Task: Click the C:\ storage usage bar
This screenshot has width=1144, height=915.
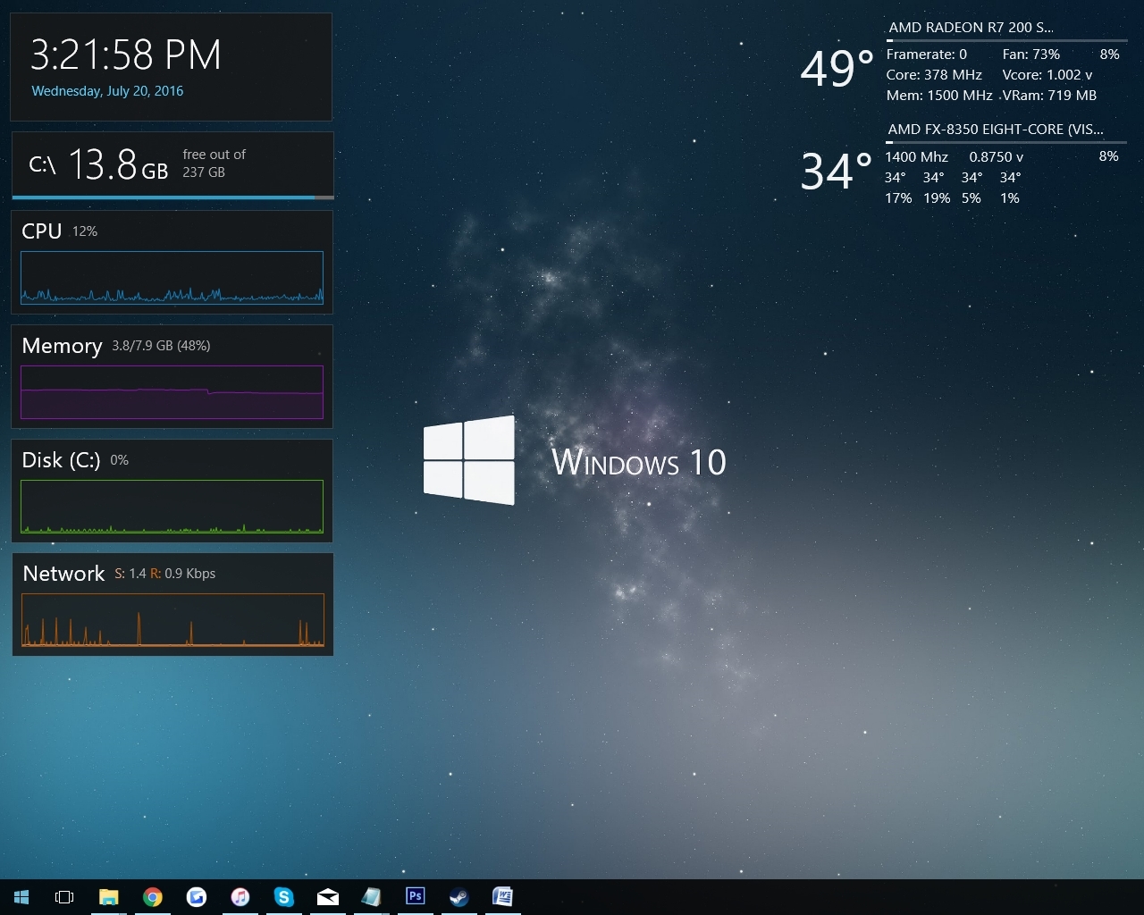Action: coord(172,166)
